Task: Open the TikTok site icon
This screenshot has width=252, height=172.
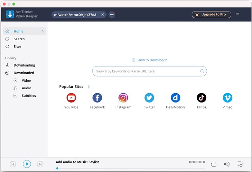Action: [x=202, y=98]
